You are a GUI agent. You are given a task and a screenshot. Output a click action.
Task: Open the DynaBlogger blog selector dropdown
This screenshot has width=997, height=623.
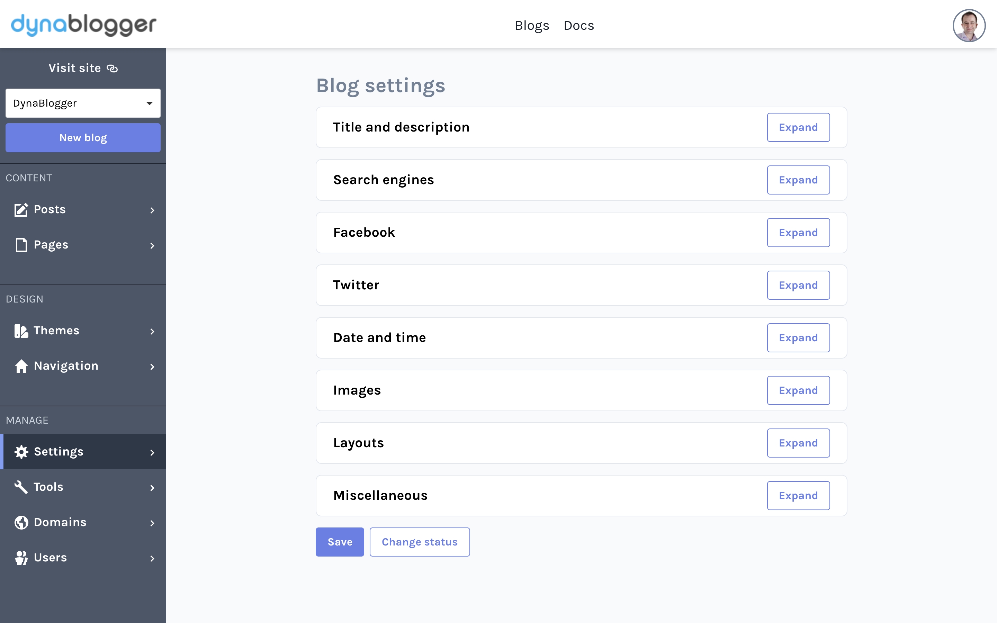(x=83, y=103)
